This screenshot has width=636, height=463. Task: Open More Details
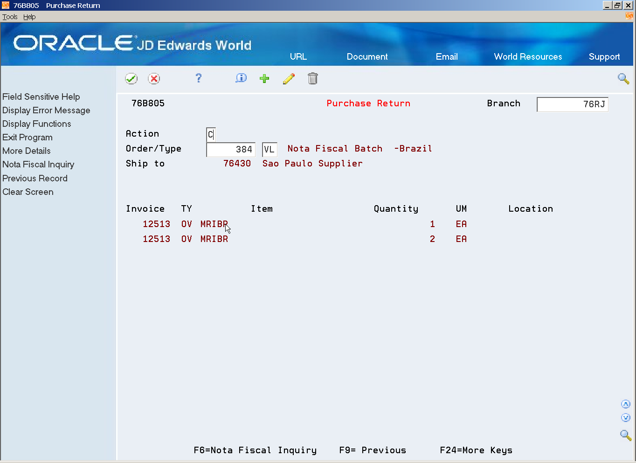(27, 151)
